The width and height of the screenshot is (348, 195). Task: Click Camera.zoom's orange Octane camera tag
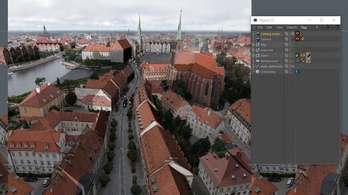click(297, 34)
